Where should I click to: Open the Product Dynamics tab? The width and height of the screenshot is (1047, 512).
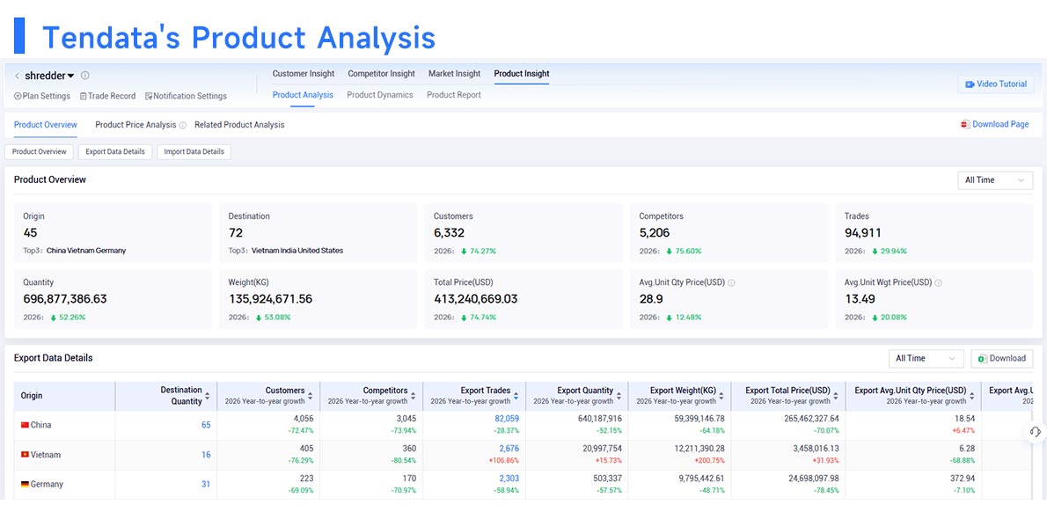[380, 95]
